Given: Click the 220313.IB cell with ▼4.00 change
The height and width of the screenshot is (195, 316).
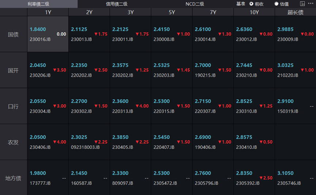Looking at the screenshot, I should (130, 106).
